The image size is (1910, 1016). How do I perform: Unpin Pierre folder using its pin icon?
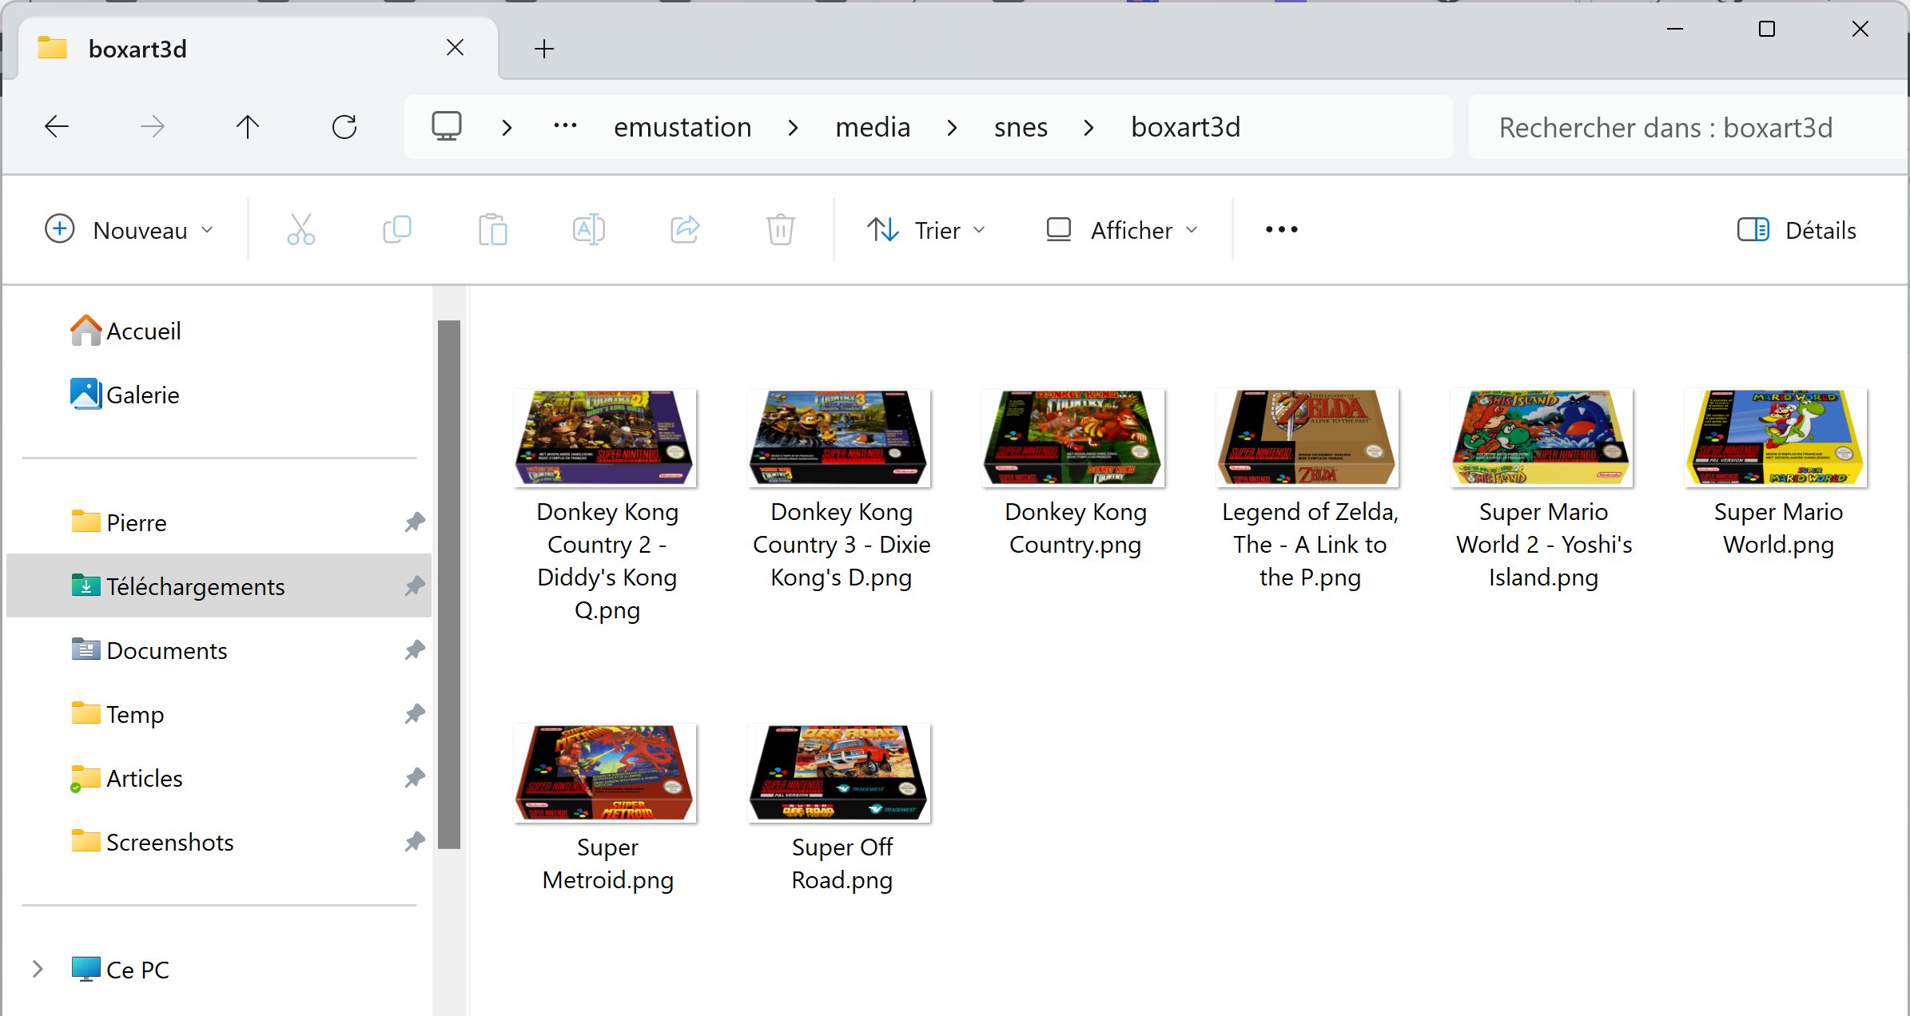click(x=414, y=522)
